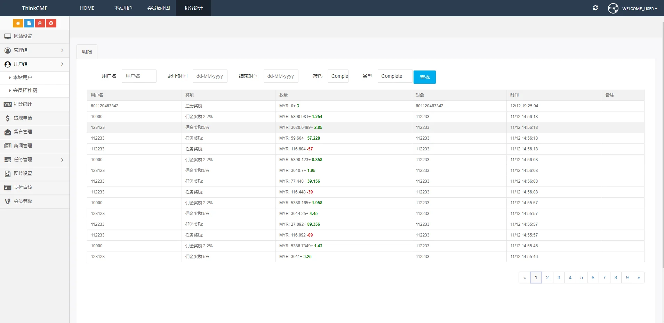
Task: Expand the 任务管理 sidebar group
Action: pos(34,160)
